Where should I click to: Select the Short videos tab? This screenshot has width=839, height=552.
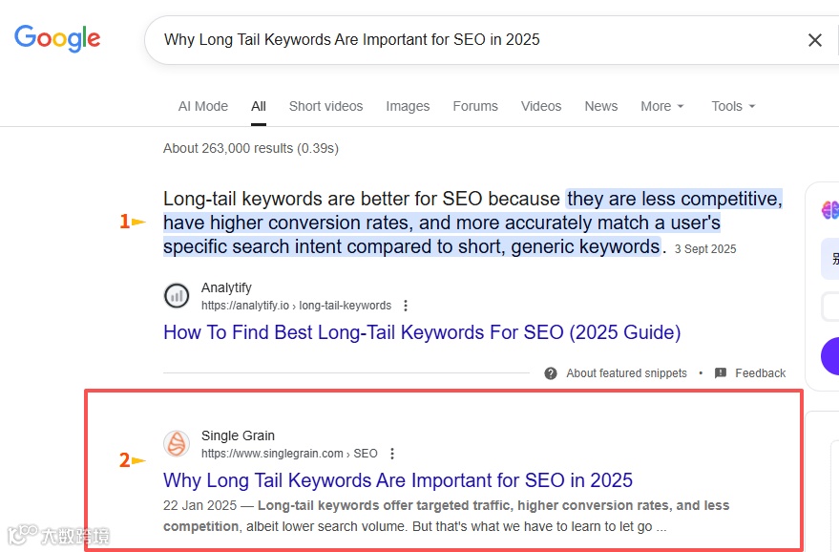point(325,106)
